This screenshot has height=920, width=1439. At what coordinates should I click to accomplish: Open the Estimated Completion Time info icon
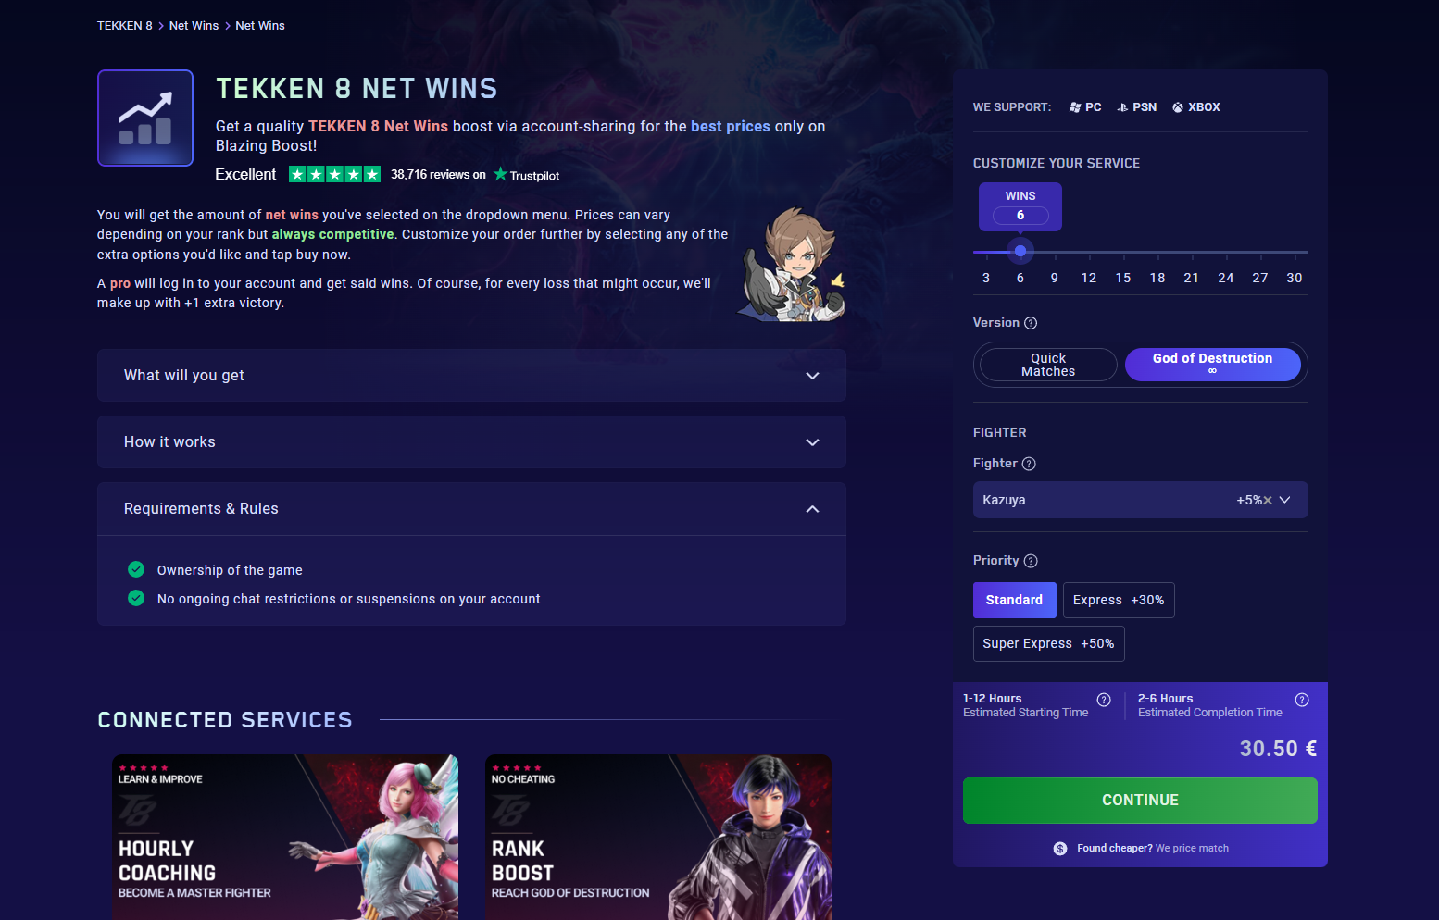pyautogui.click(x=1302, y=700)
